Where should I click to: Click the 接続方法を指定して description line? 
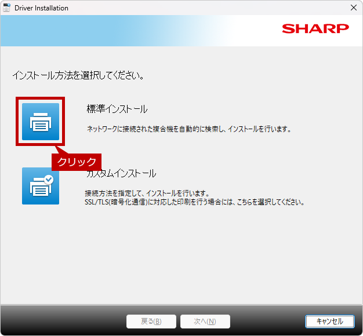(147, 193)
